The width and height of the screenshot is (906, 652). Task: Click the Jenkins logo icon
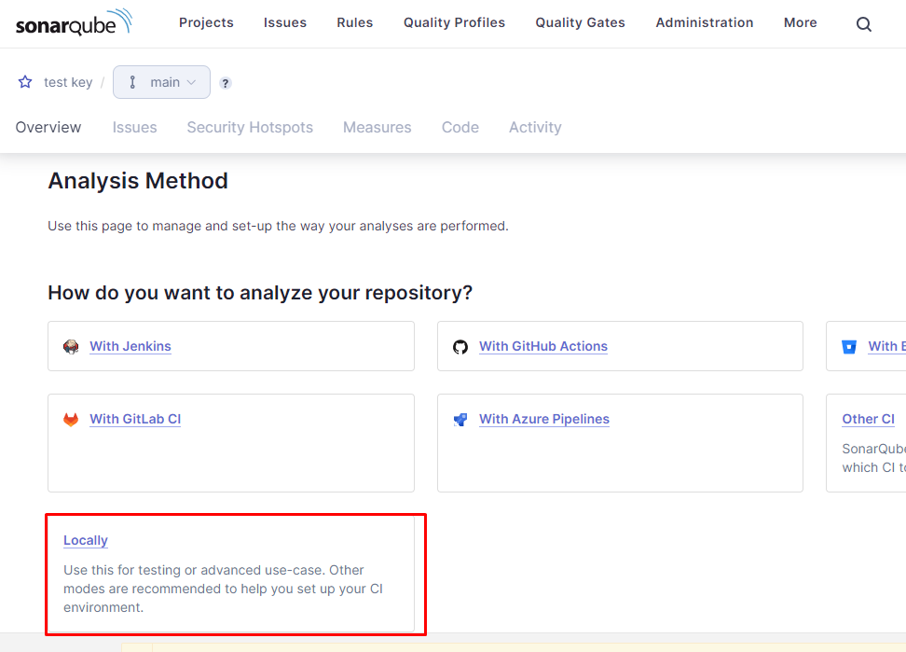click(x=71, y=346)
